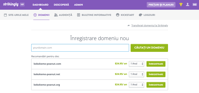Click the $24.95/ an price for kekokemo-peanut.com
The image size is (199, 93).
[x=121, y=64]
